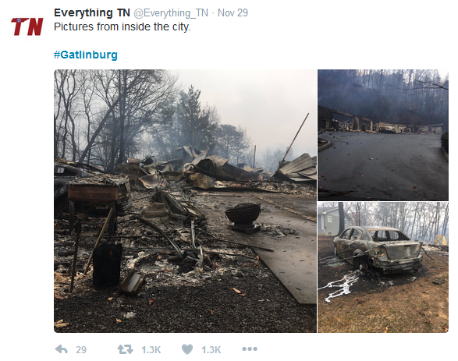The width and height of the screenshot is (458, 361).
Task: Click the melted aluminum streak near car
Action: pos(340,286)
